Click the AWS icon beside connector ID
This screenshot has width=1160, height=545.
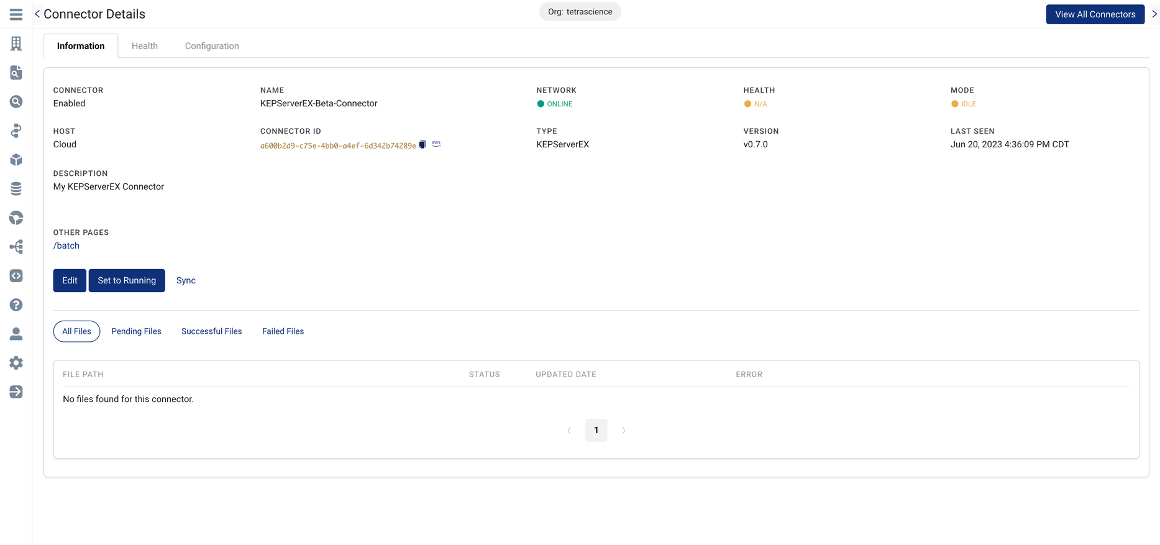436,144
